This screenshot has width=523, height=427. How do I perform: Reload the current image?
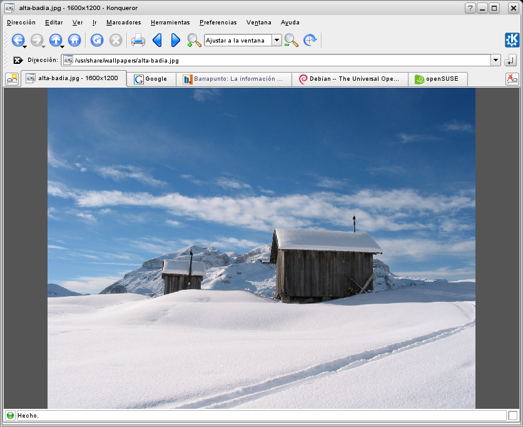tap(96, 40)
